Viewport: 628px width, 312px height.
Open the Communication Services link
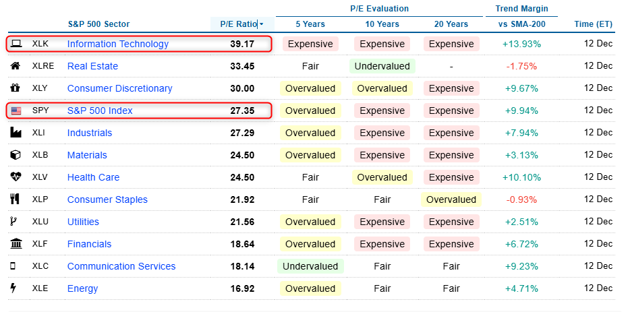coord(121,266)
